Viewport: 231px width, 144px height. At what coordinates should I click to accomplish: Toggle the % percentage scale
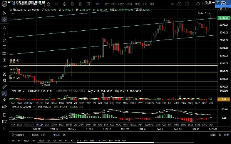pyautogui.click(x=220, y=135)
